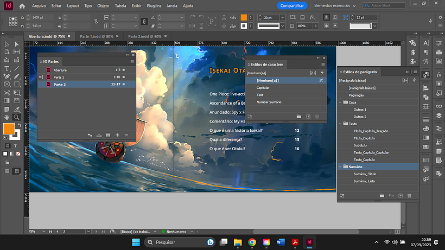Open the page number dropdown
This screenshot has height=250, width=445.
[88, 232]
